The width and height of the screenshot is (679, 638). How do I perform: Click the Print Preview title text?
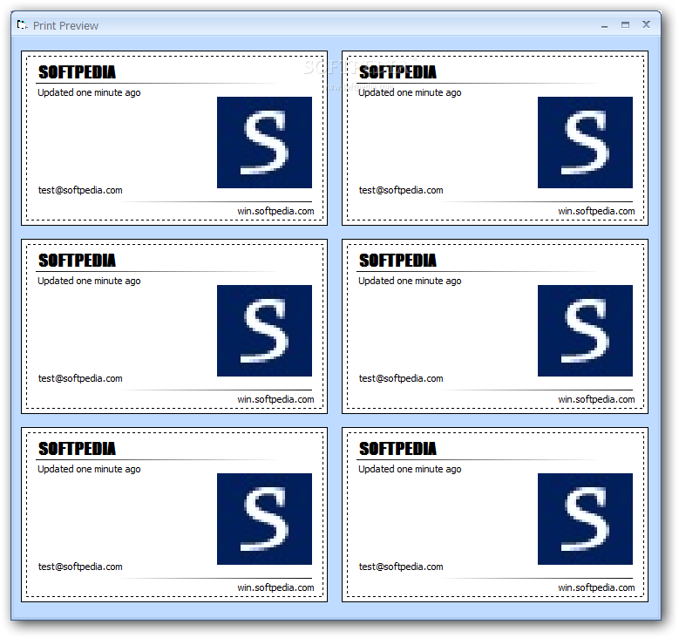click(66, 26)
